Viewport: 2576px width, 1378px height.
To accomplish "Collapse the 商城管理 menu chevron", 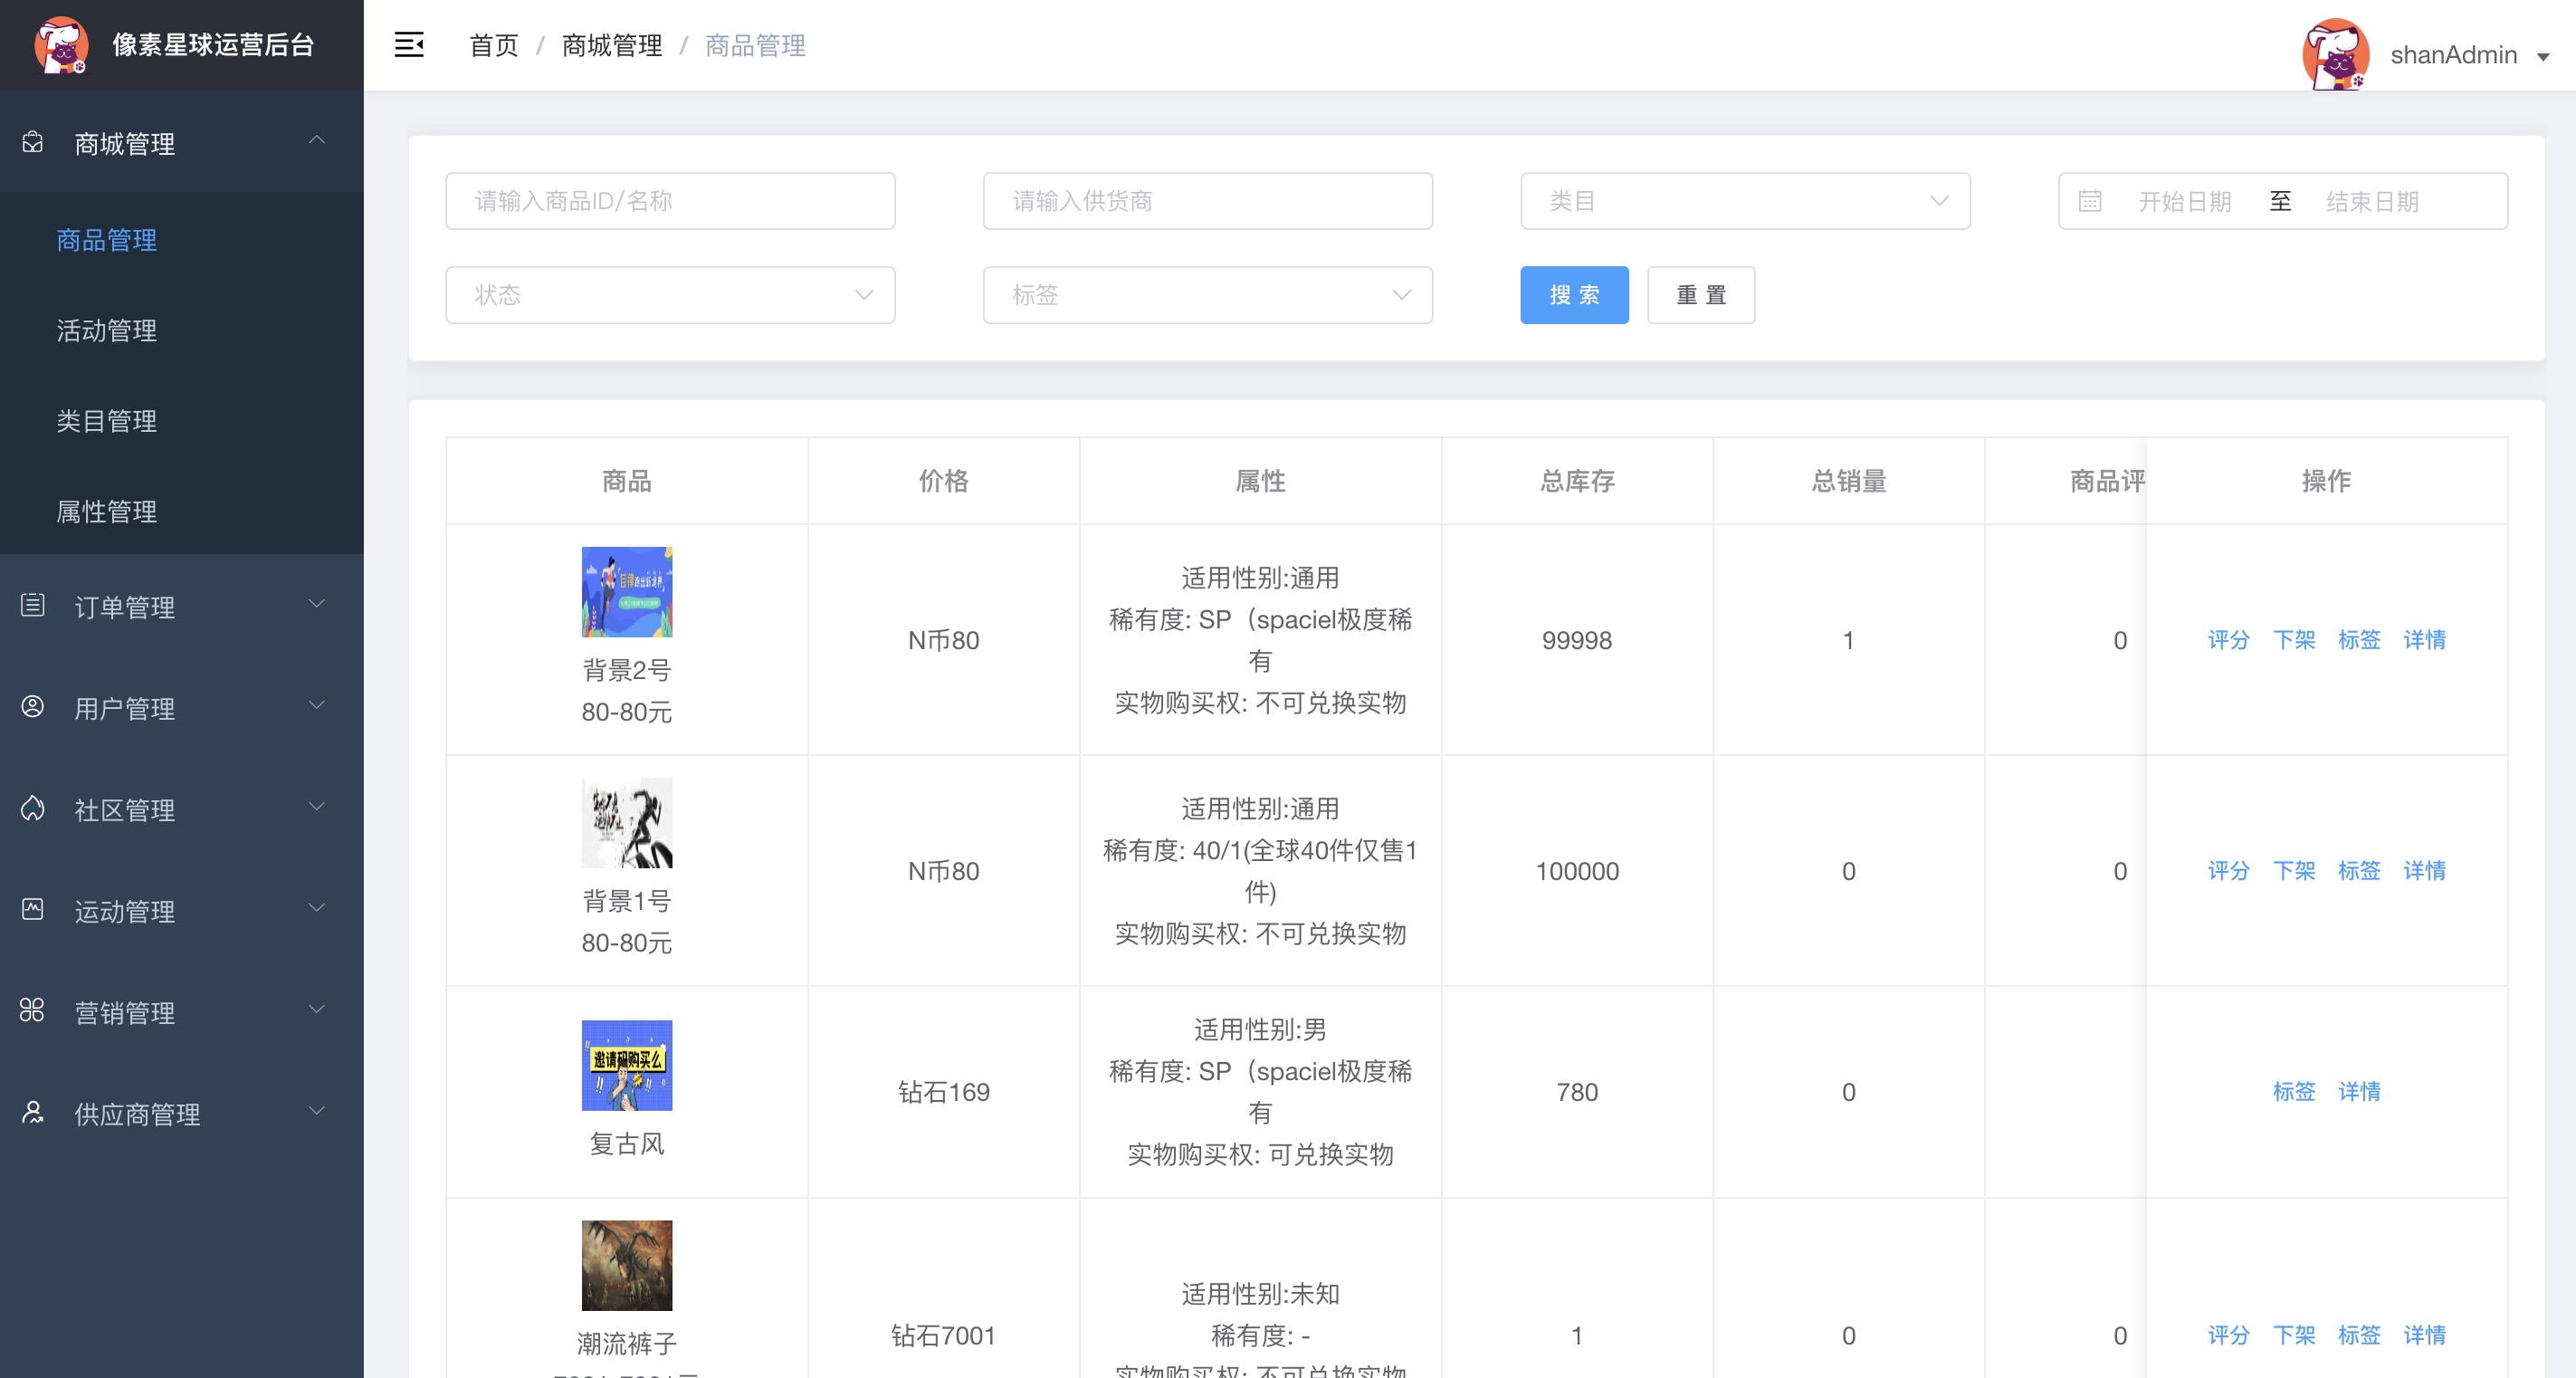I will pyautogui.click(x=317, y=140).
